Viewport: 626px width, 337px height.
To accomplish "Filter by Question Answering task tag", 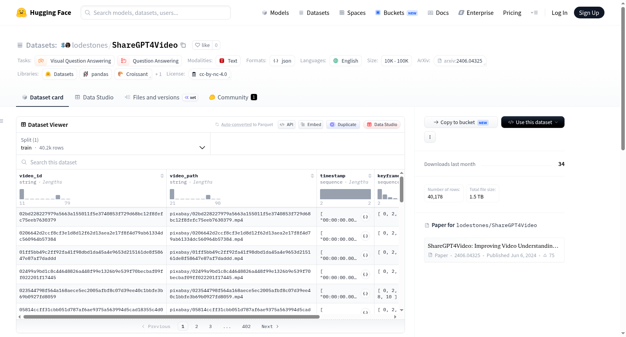I will click(149, 61).
